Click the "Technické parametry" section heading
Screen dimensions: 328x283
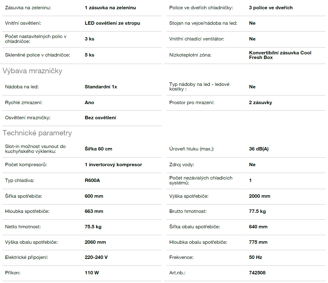pos(37,133)
